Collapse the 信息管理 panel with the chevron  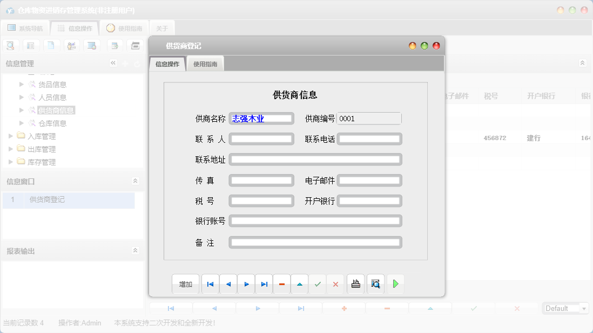tap(113, 63)
